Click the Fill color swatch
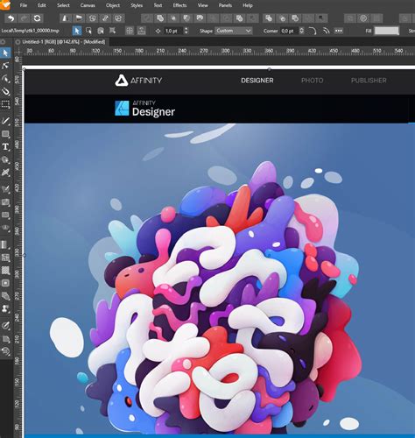This screenshot has width=415, height=438. [386, 31]
